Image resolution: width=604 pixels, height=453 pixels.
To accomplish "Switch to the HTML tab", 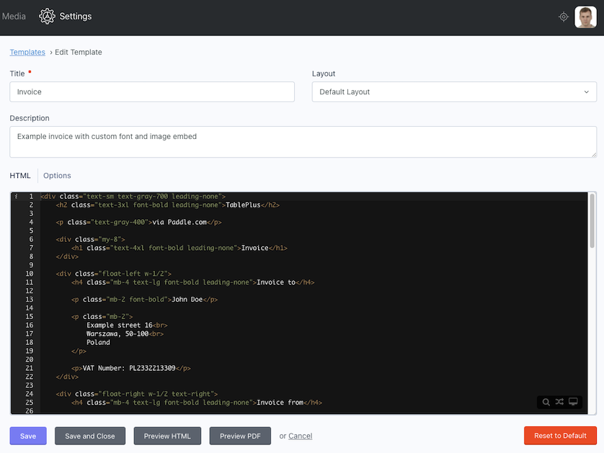I will pyautogui.click(x=20, y=176).
